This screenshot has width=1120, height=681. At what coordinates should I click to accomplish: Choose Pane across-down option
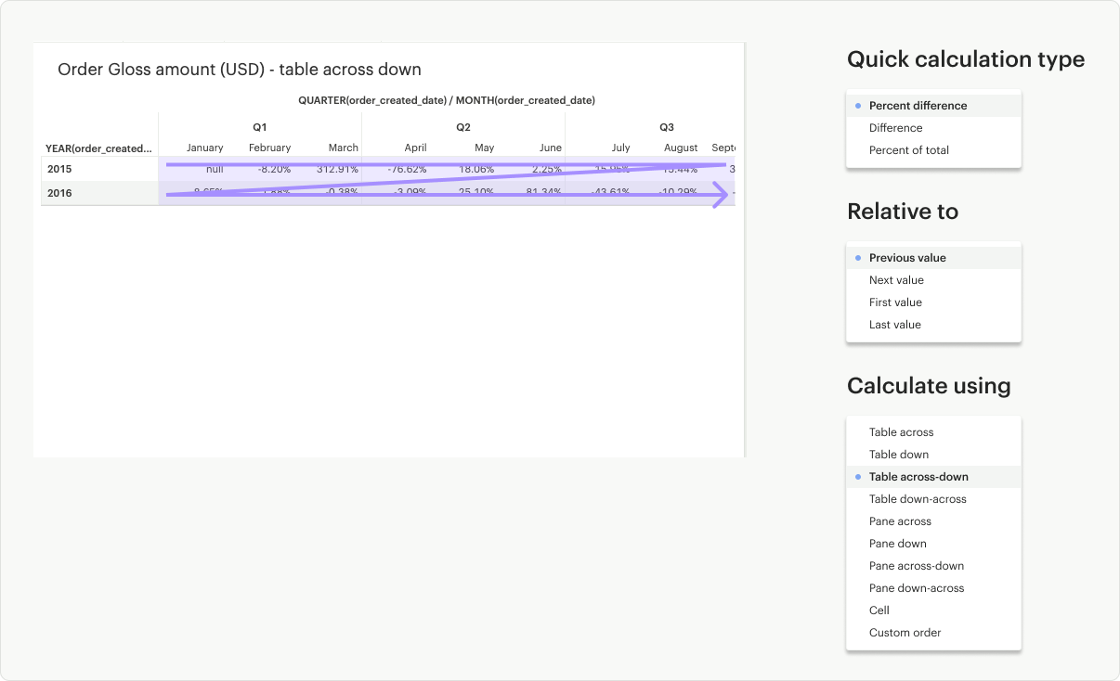click(x=916, y=566)
